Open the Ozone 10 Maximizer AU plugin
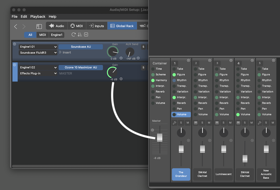The image size is (280, 190). pos(81,67)
